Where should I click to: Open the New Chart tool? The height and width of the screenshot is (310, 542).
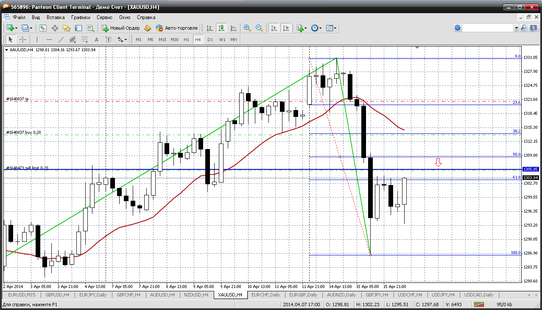pos(11,28)
